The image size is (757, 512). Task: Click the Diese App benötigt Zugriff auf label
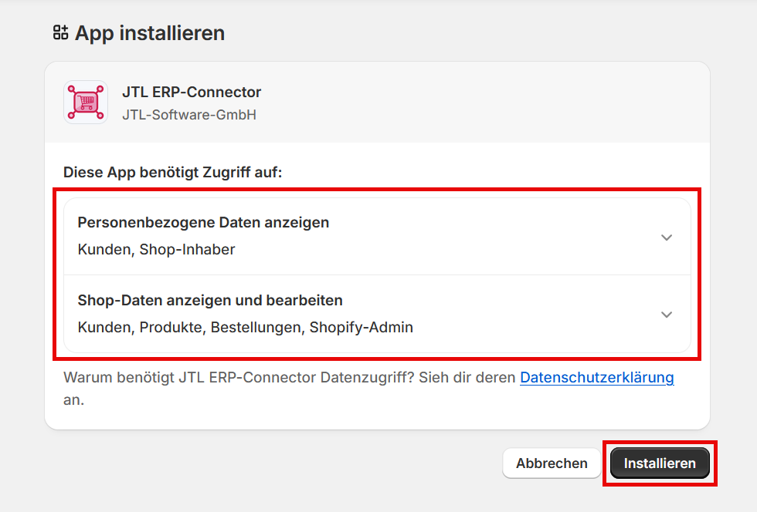173,172
